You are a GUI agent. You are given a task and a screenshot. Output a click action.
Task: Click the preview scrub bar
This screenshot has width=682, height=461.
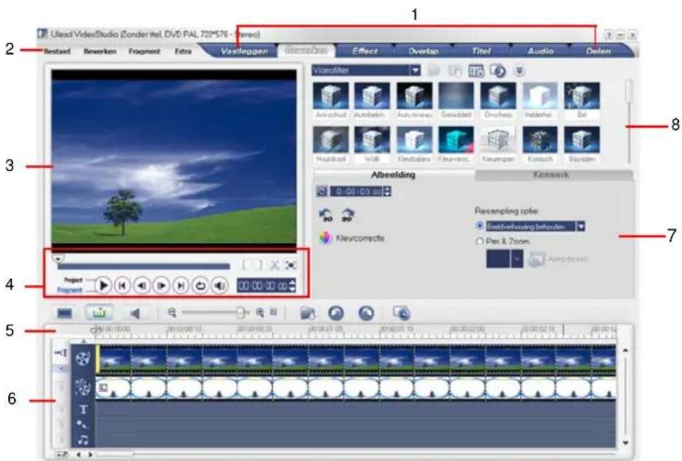[x=144, y=266]
